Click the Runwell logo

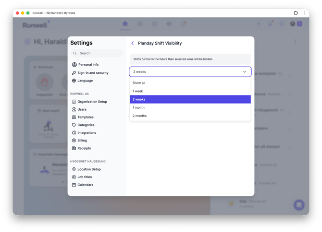pyautogui.click(x=36, y=24)
